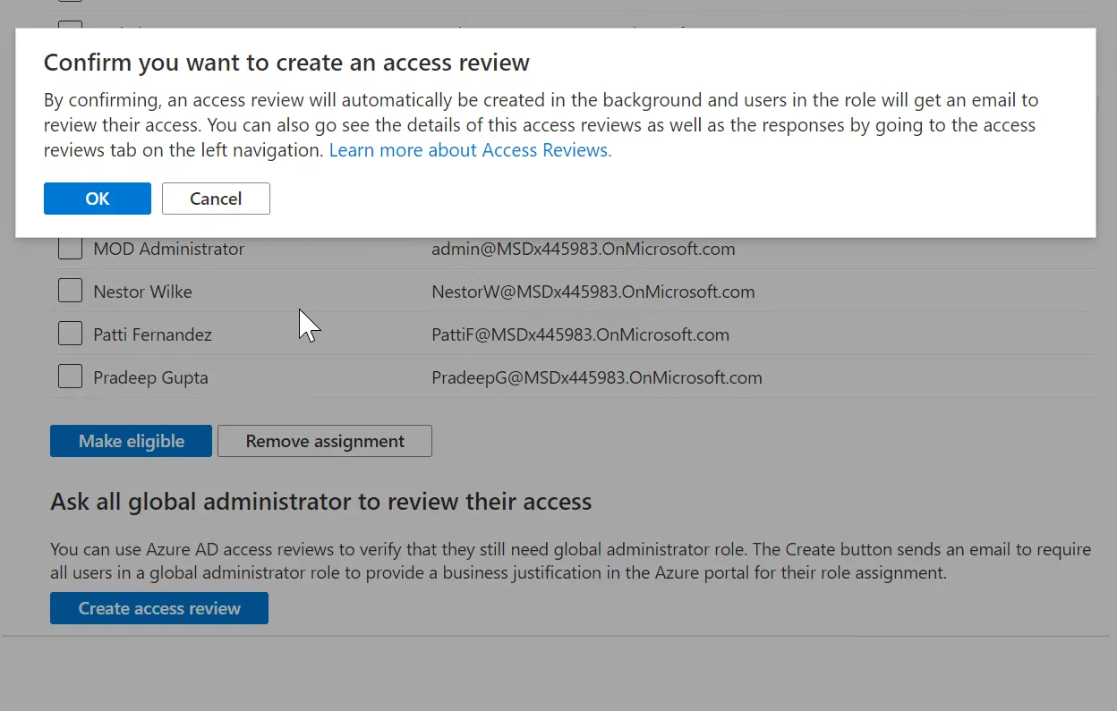
Task: Click the Create access review button
Action: [159, 608]
